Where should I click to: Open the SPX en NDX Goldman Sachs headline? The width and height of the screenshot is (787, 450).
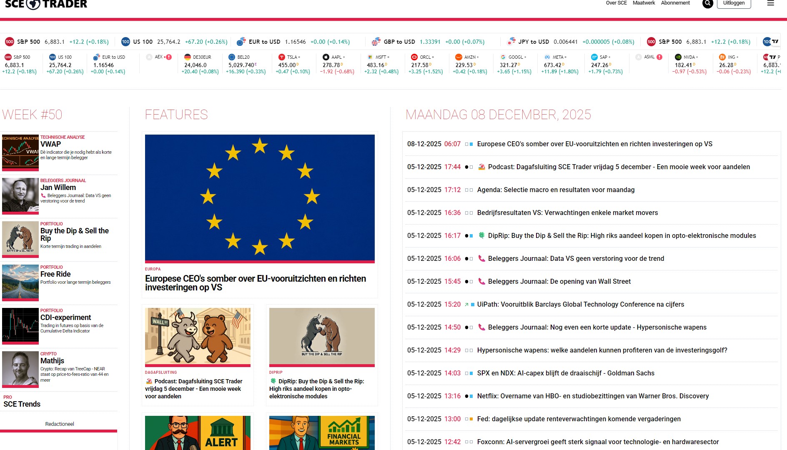[x=566, y=373]
